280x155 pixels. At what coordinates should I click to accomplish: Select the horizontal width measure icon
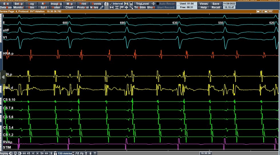tap(112, 7)
